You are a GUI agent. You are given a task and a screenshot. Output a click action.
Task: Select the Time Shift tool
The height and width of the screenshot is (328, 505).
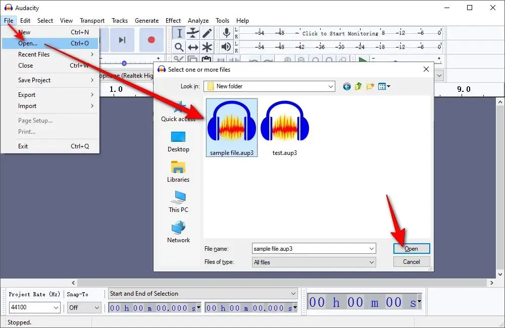(x=193, y=47)
